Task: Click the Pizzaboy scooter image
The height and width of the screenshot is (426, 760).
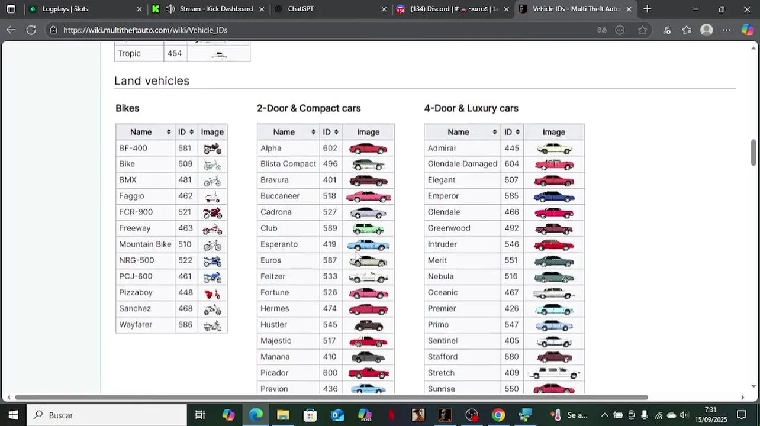Action: point(212,293)
